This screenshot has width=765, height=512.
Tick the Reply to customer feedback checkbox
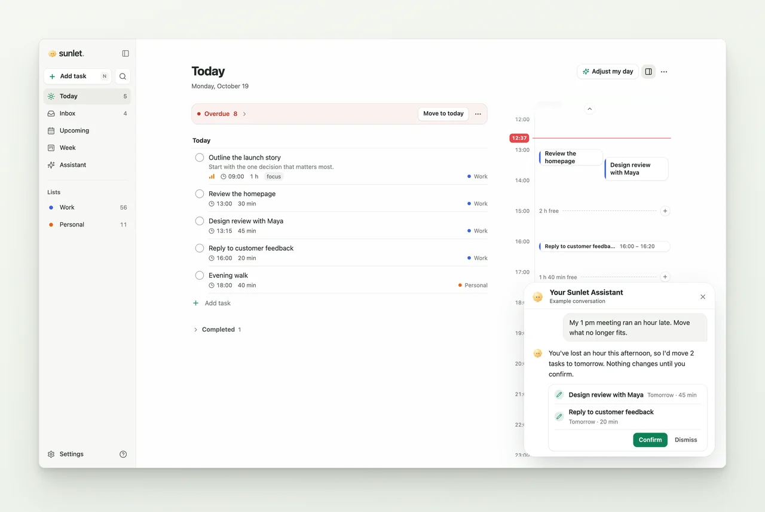coord(200,248)
